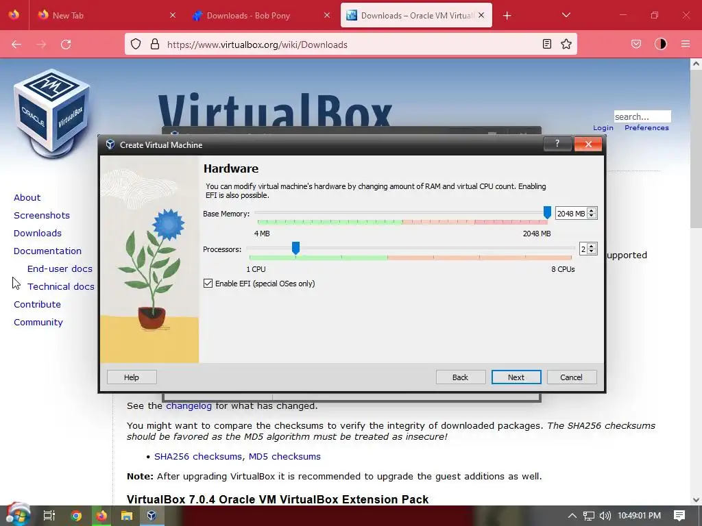Decrease processor count with down arrow

tap(592, 251)
